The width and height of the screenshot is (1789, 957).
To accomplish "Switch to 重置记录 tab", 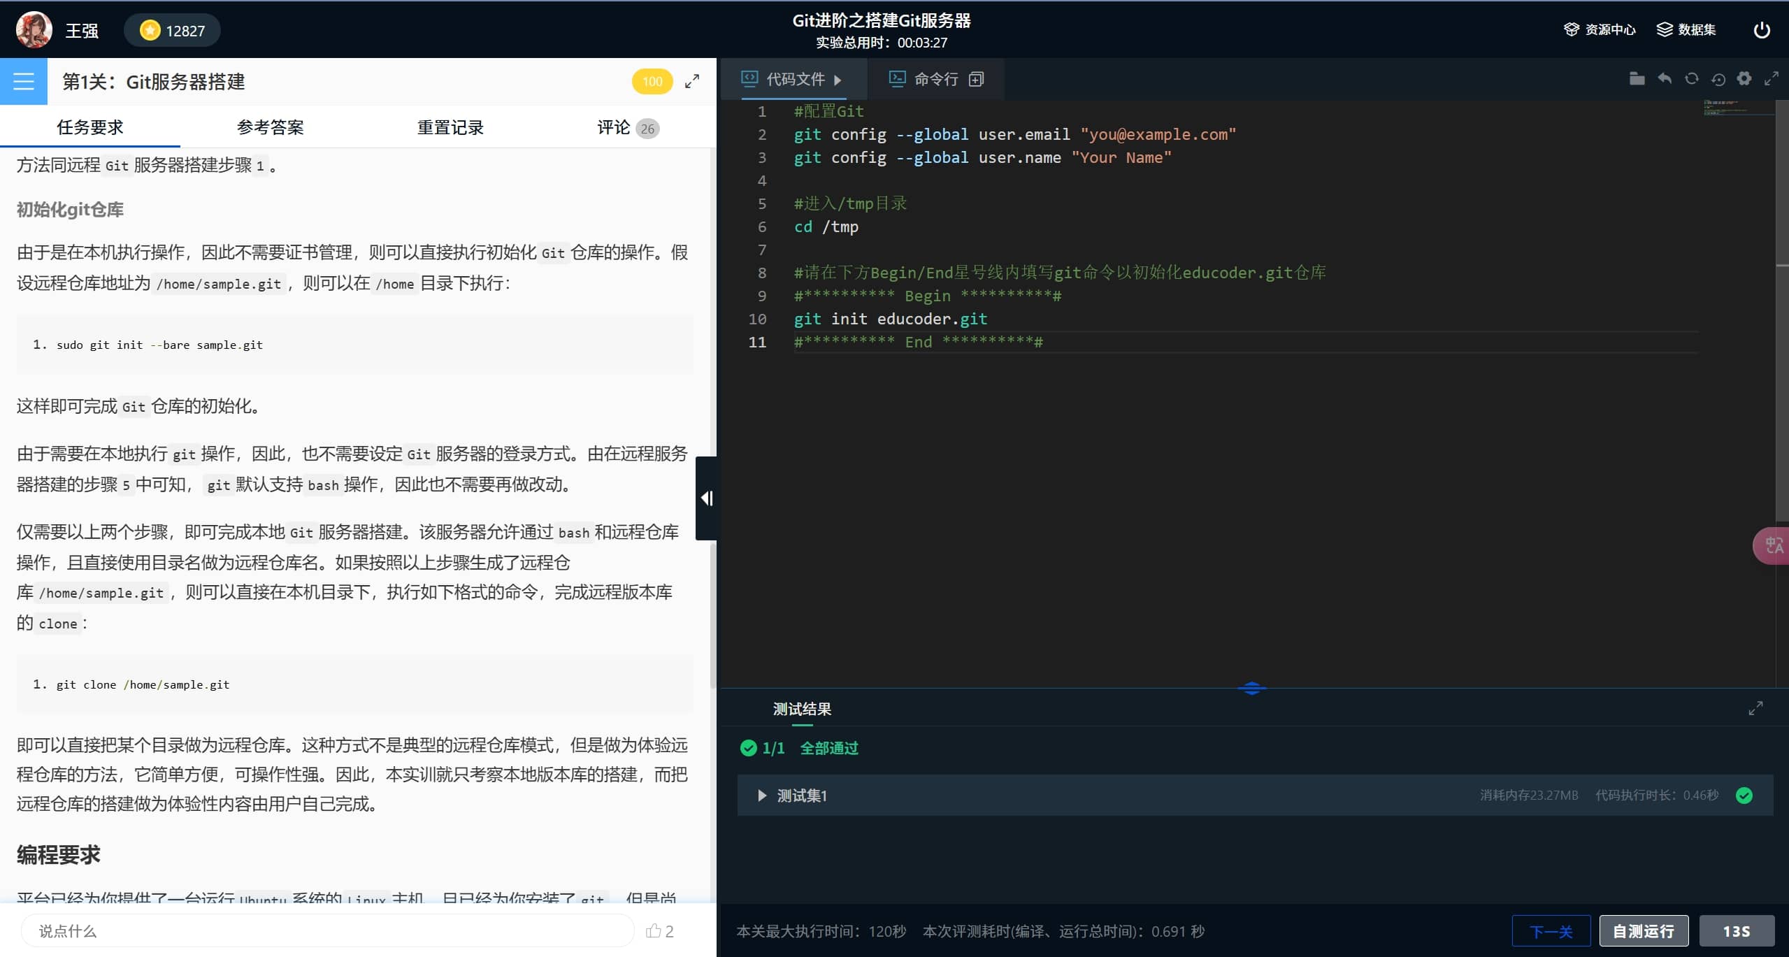I will coord(450,127).
